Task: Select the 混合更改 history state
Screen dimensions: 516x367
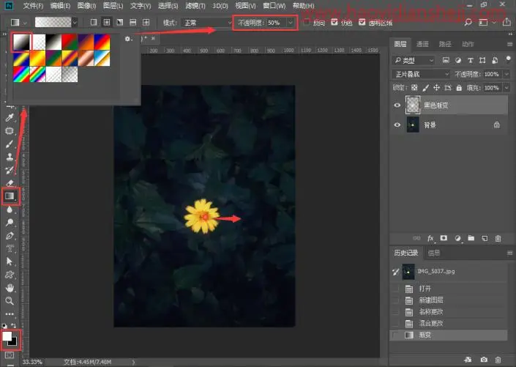Action: [x=449, y=323]
